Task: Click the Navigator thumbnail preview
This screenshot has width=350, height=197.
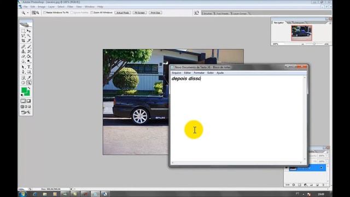Action: [x=301, y=33]
